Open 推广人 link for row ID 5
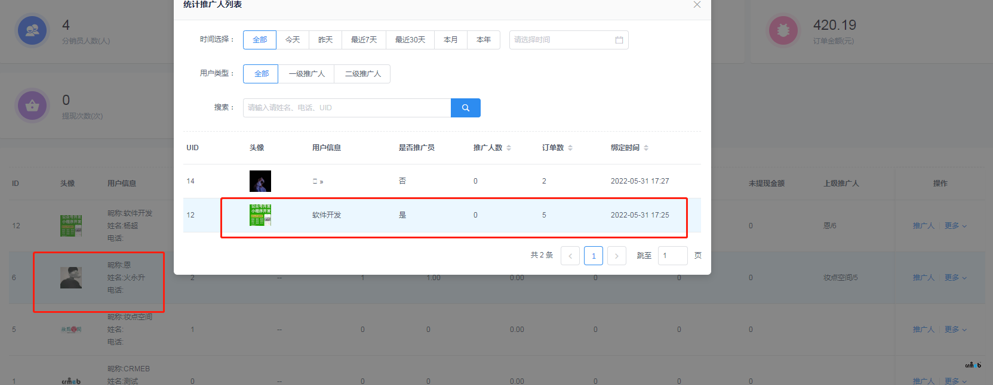This screenshot has height=385, width=993. coord(923,330)
